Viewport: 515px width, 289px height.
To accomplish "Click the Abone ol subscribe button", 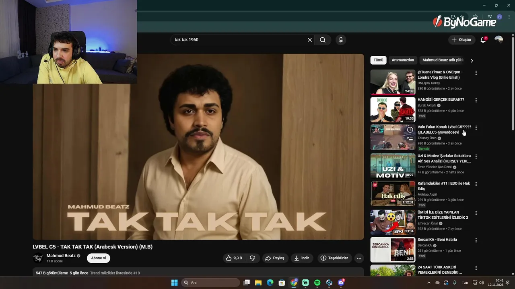I will coord(99,258).
